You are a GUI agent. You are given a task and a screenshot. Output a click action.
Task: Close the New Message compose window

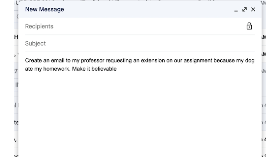point(253,9)
